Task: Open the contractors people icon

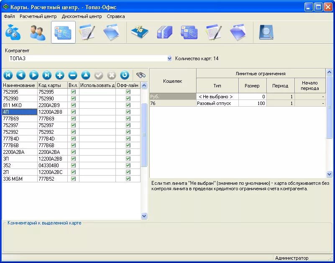Action: 38,32
